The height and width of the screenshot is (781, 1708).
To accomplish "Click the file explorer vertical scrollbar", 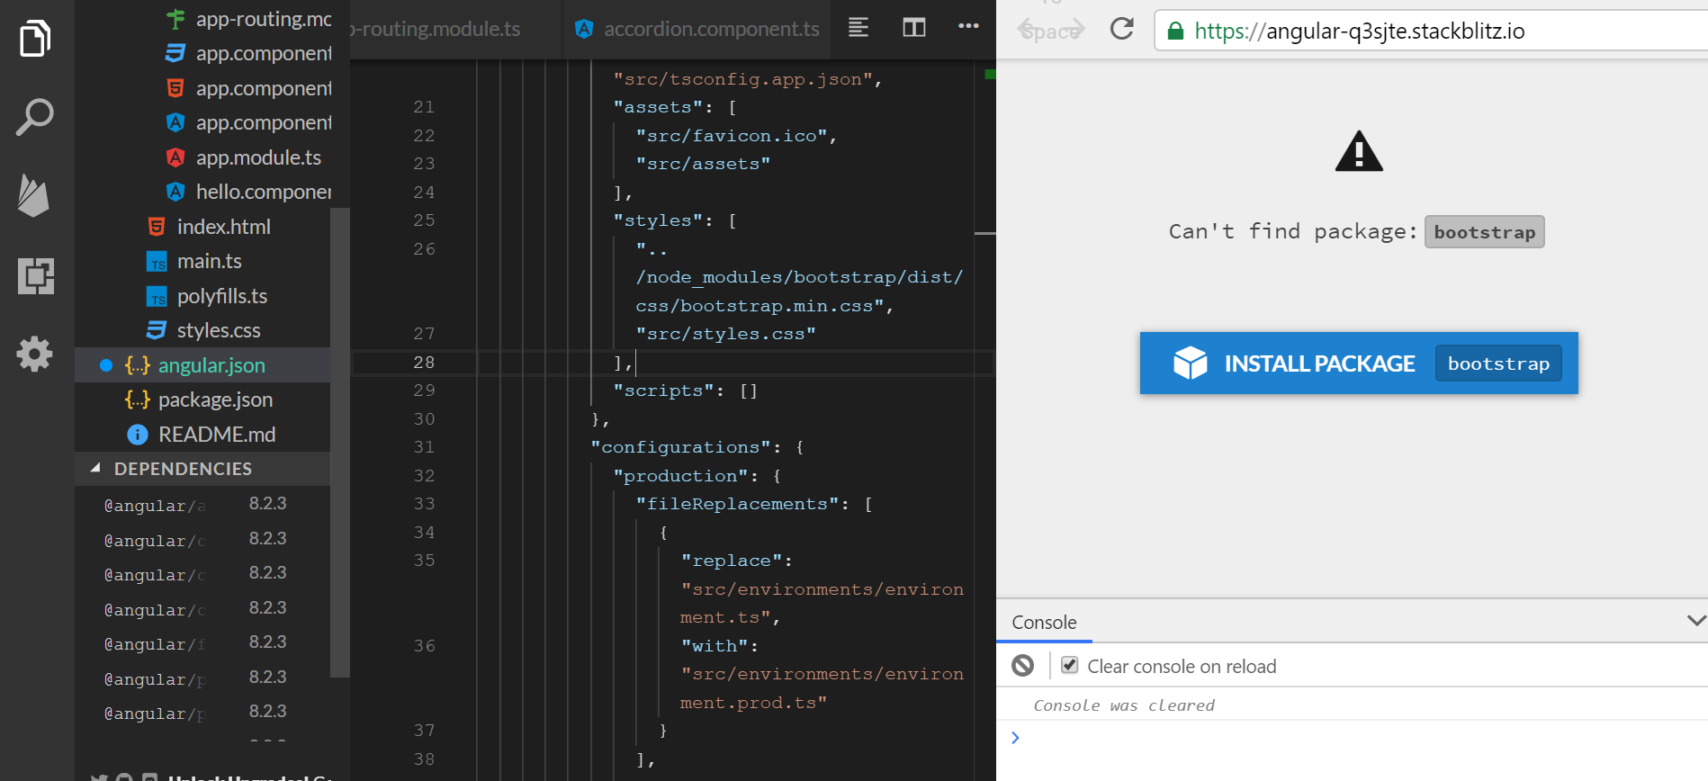I will (339, 441).
